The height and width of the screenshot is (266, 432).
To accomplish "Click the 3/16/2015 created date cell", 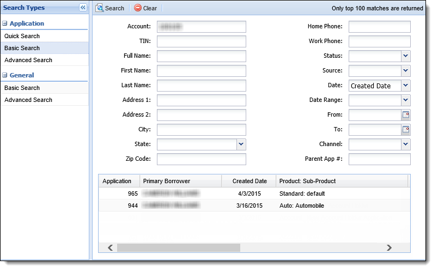I will pos(250,205).
